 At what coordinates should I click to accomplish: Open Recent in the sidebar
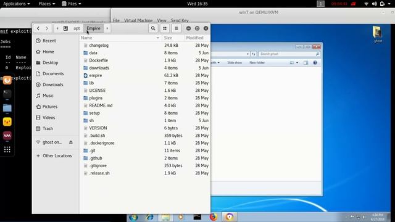pyautogui.click(x=49, y=41)
